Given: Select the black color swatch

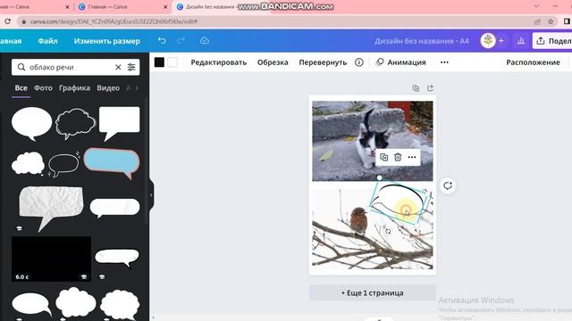Looking at the screenshot, I should [159, 62].
